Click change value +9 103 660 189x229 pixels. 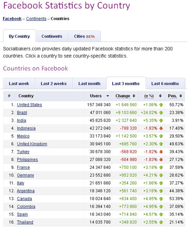(126, 113)
